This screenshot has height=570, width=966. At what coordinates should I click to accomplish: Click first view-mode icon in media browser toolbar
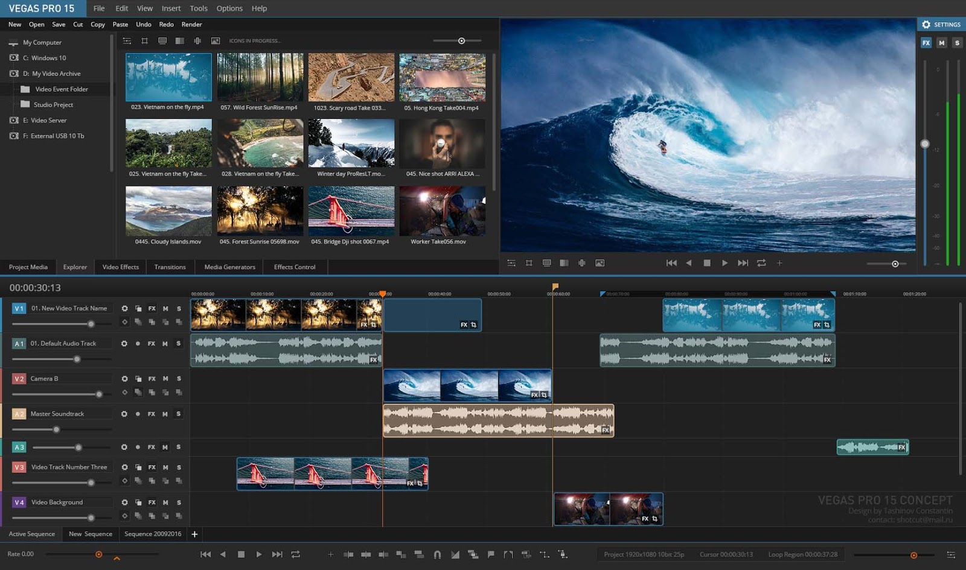[x=127, y=41]
